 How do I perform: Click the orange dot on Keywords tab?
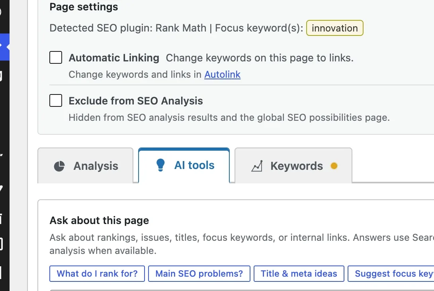(334, 166)
